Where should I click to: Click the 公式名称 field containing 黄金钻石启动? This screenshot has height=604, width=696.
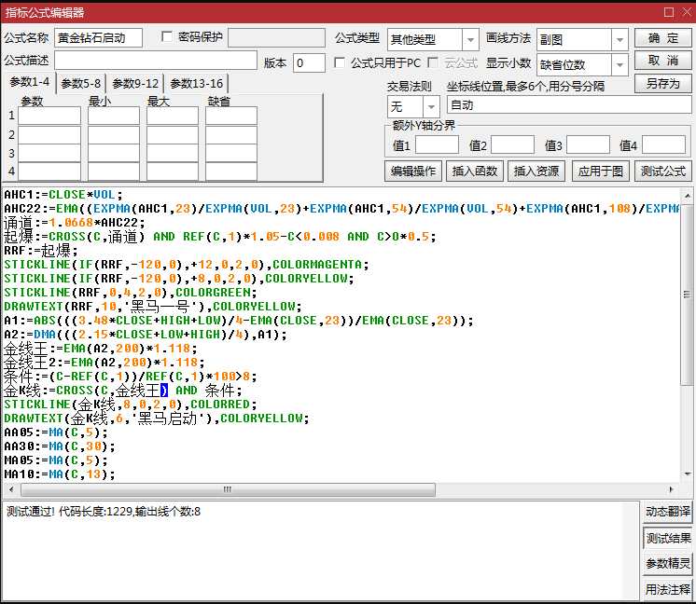tap(98, 37)
